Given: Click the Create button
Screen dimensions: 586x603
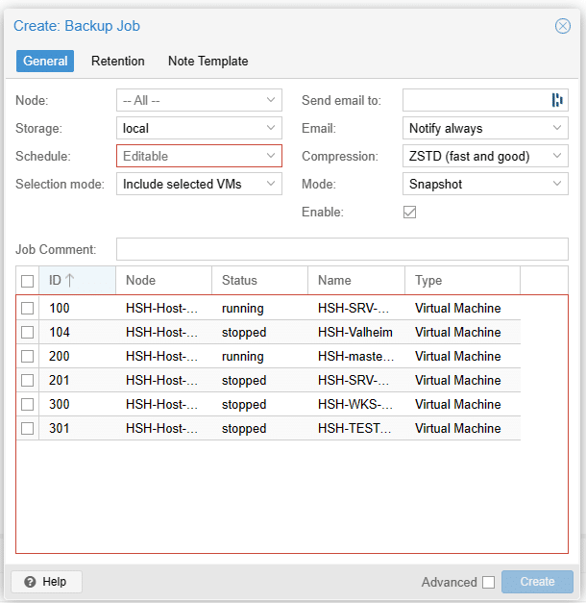Looking at the screenshot, I should click(x=537, y=582).
